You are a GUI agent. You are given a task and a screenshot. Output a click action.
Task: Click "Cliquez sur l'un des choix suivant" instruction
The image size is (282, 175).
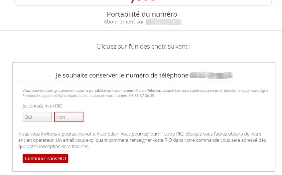click(x=143, y=46)
